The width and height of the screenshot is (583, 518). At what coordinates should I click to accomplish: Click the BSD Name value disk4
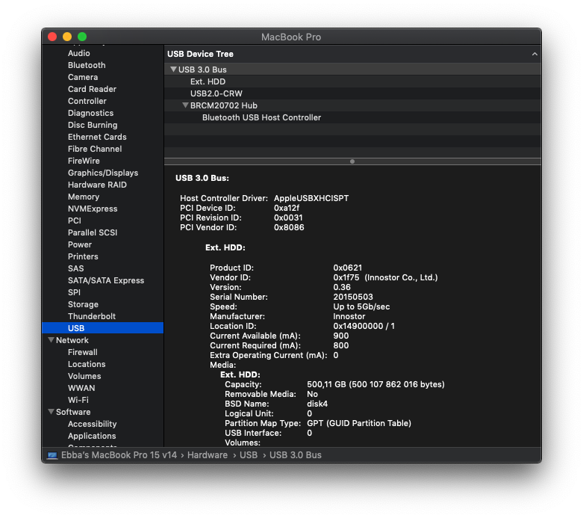coord(317,404)
